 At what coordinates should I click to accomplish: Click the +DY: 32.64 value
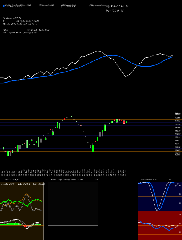tap(23, 184)
